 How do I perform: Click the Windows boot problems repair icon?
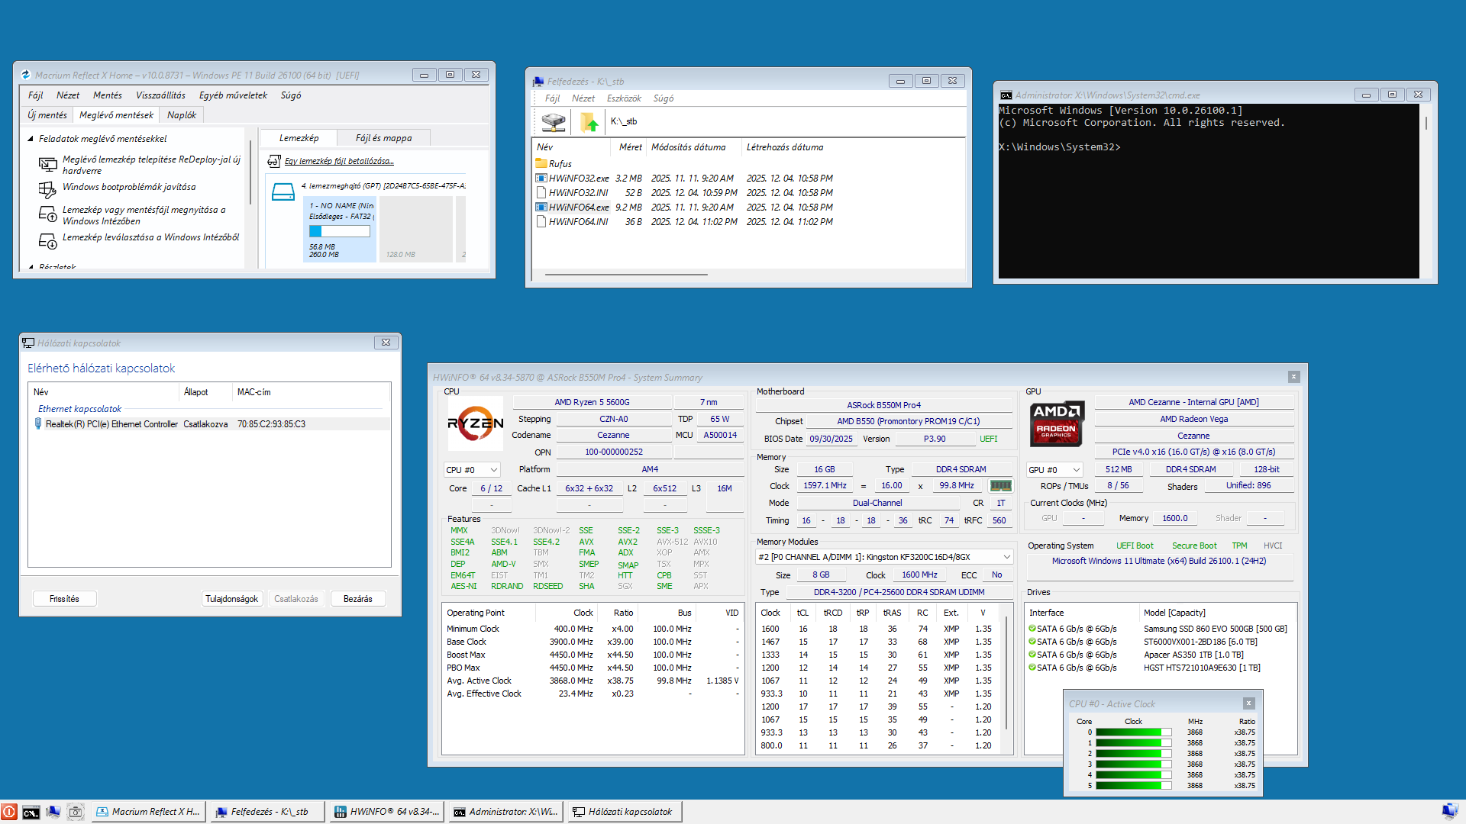tap(47, 188)
